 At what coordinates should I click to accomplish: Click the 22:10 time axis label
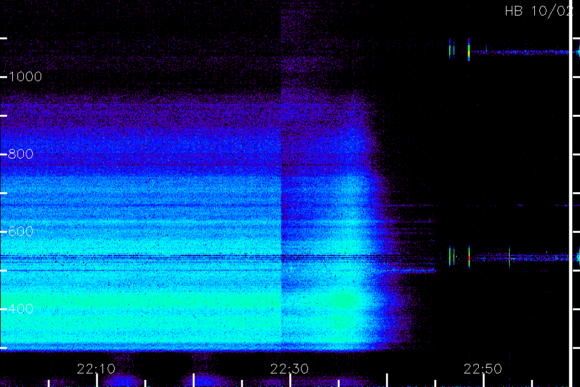coord(96,369)
